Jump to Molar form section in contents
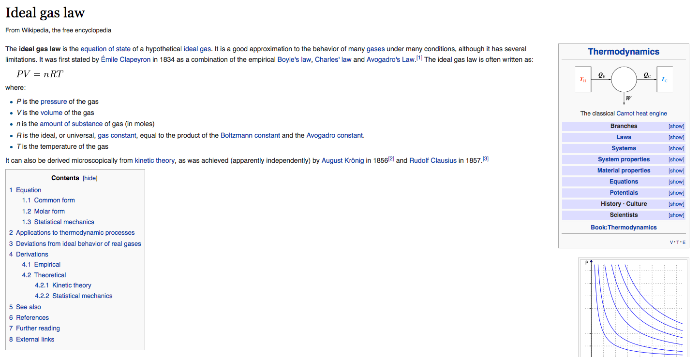This screenshot has height=357, width=699. (49, 211)
